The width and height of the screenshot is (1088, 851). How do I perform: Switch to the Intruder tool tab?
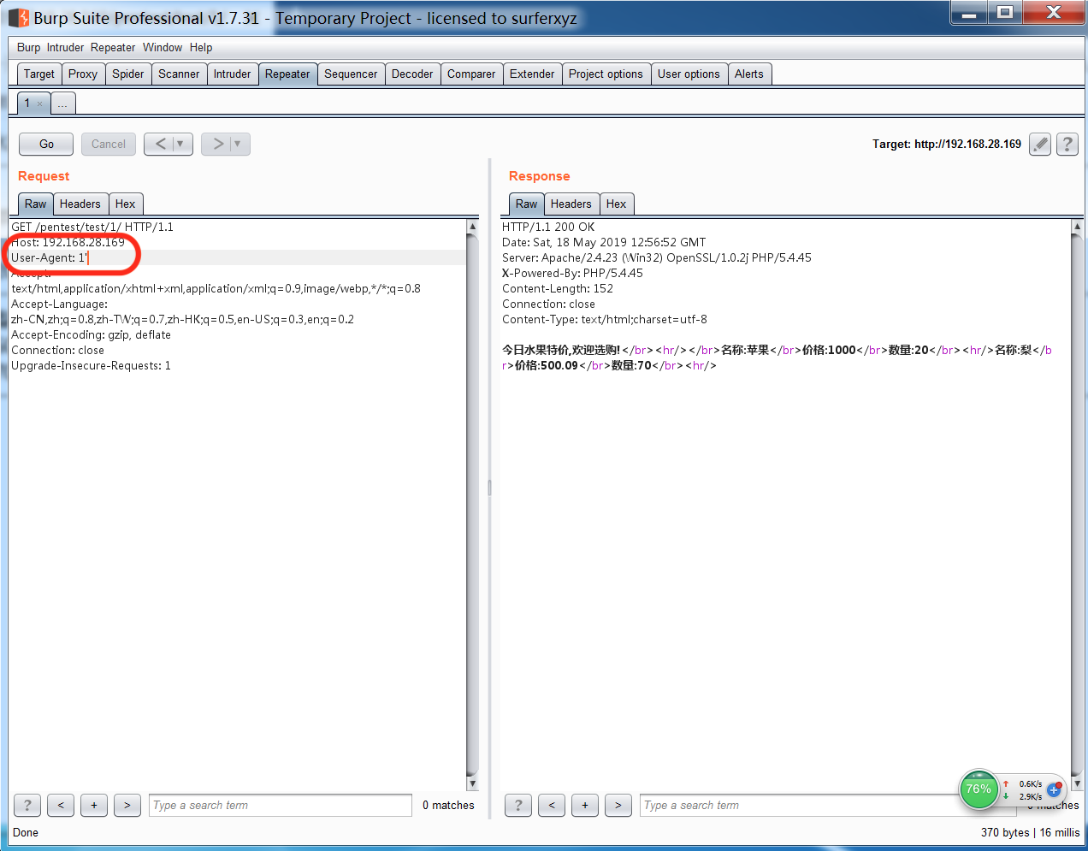pyautogui.click(x=232, y=74)
